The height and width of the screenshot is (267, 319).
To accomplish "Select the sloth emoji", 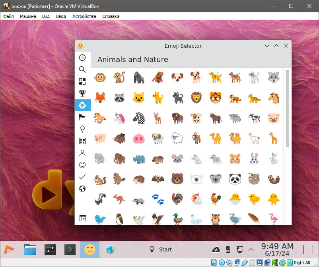I will 254,179.
